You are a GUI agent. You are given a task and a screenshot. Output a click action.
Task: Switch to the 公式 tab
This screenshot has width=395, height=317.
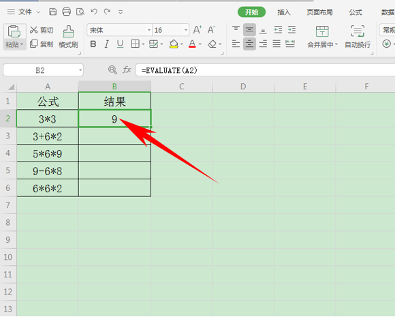355,12
